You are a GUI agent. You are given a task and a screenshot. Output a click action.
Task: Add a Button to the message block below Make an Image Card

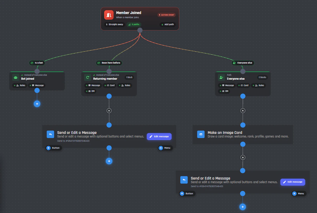[x=188, y=194]
